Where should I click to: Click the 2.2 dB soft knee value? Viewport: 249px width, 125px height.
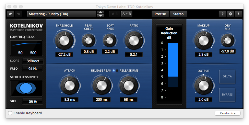[110, 51]
